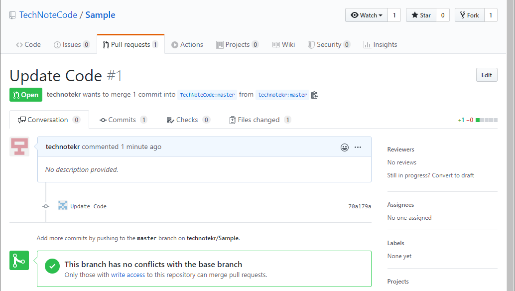Viewport: 515px width, 291px height.
Task: Fork the repository using Fork button
Action: pos(469,15)
